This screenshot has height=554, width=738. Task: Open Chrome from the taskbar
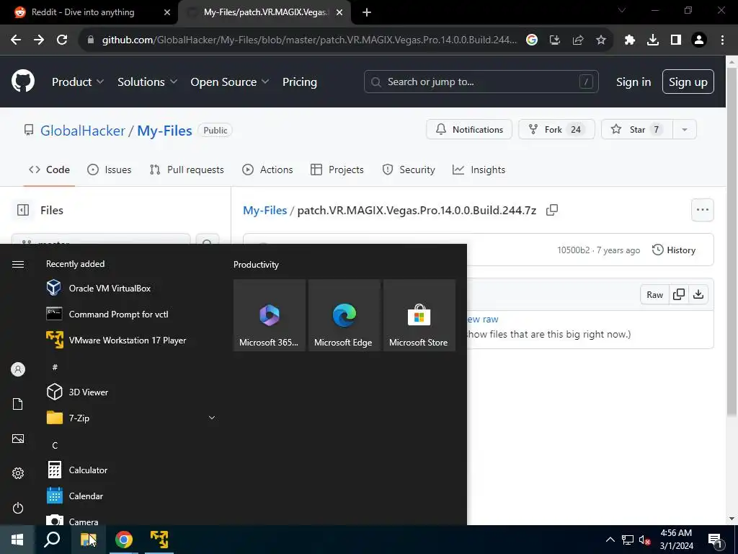coord(124,540)
